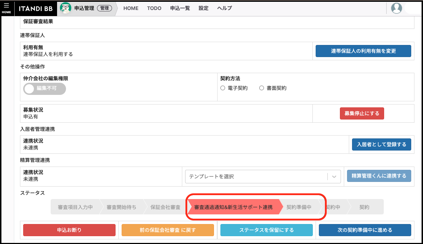This screenshot has height=244, width=423.
Task: Click the ITANDI BB logo
Action: [35, 8]
